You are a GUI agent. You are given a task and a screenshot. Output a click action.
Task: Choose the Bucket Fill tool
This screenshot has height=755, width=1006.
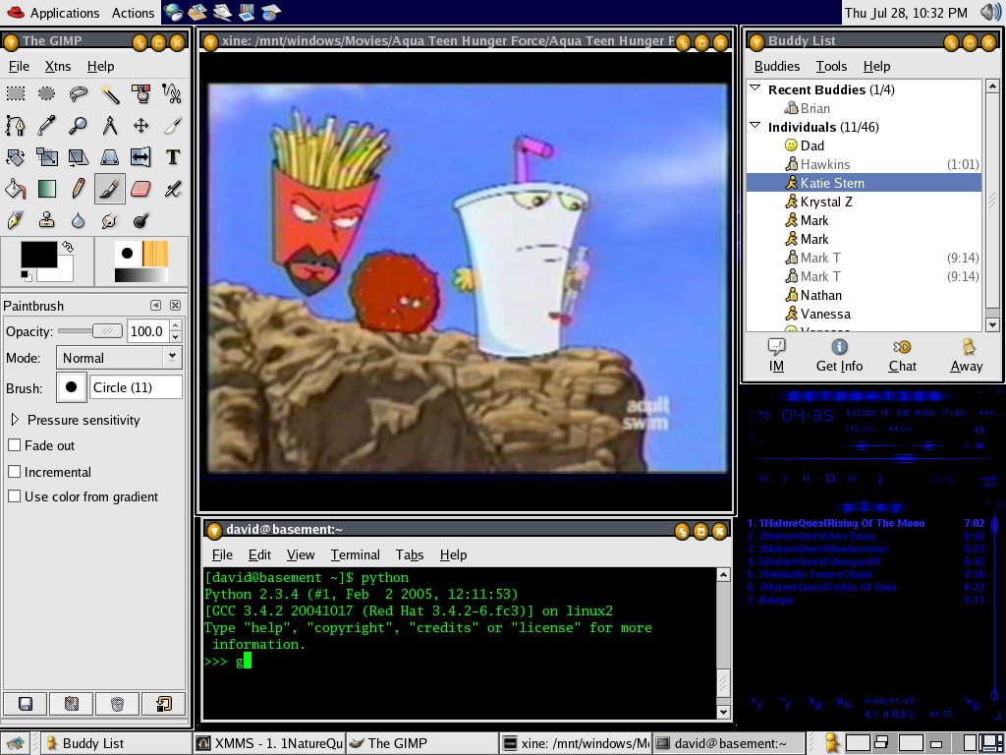point(16,189)
